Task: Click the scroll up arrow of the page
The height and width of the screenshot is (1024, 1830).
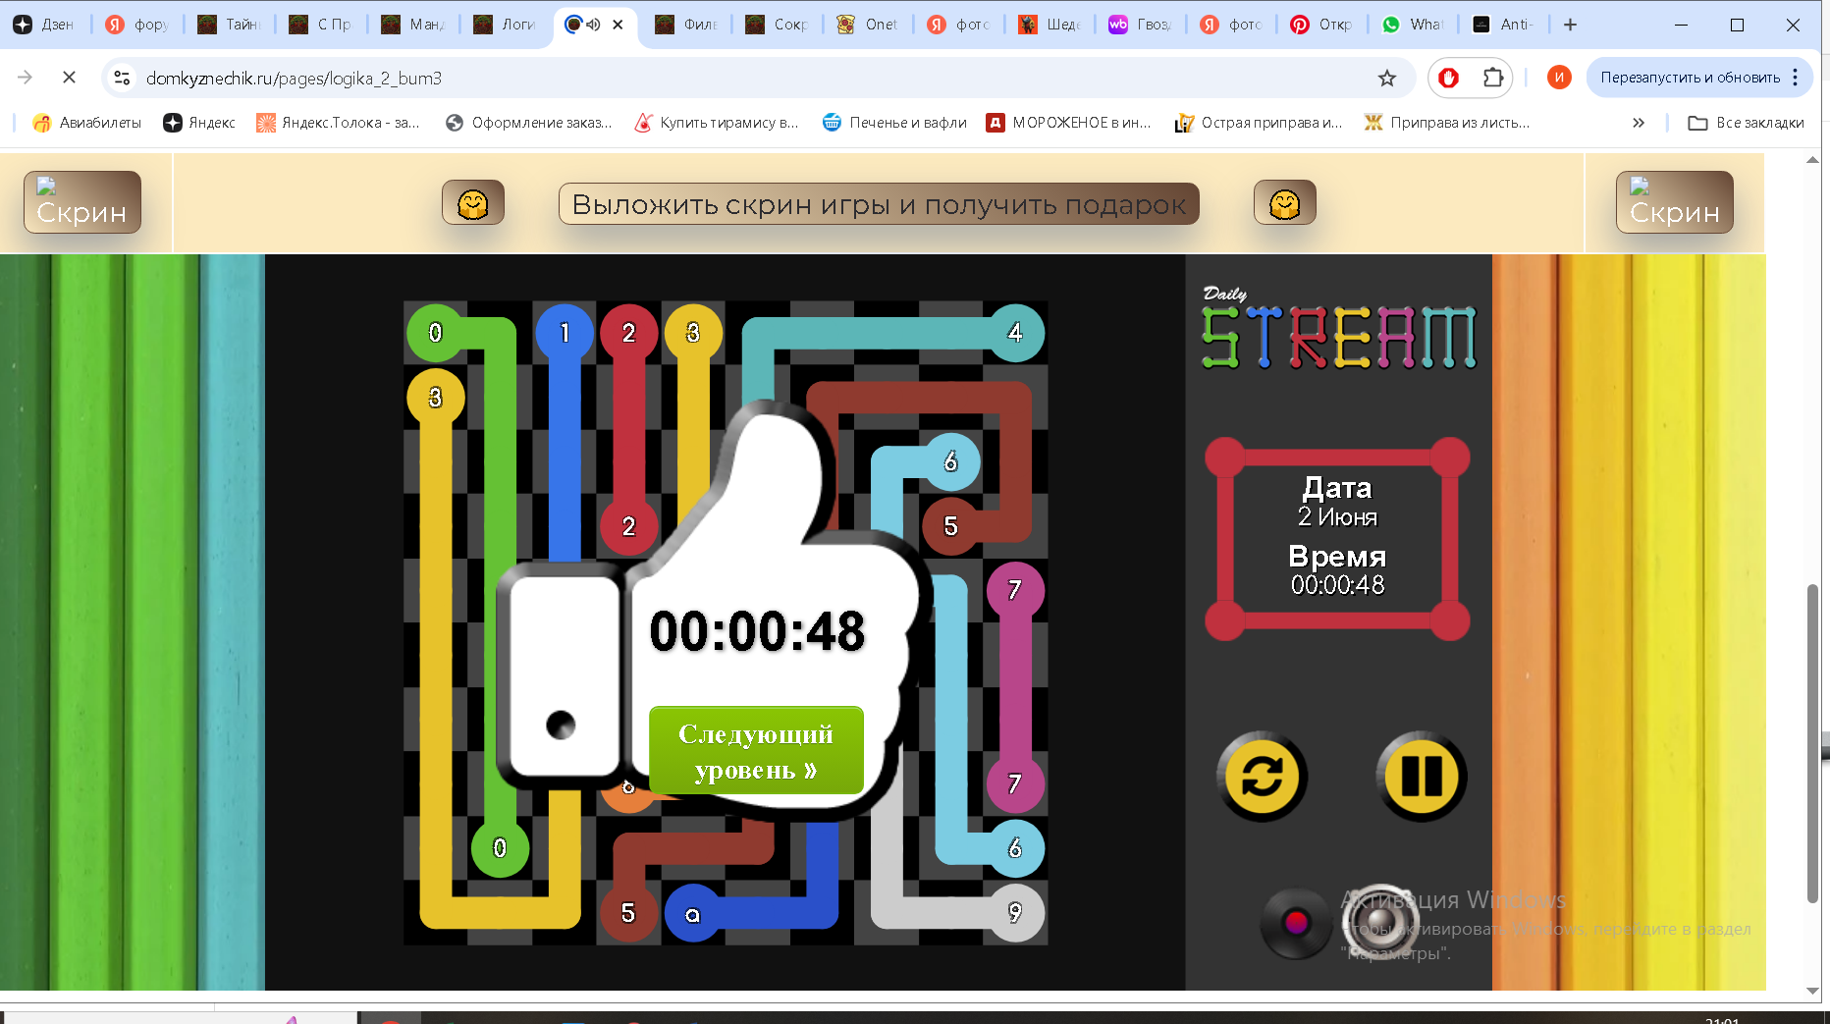Action: pos(1812,159)
